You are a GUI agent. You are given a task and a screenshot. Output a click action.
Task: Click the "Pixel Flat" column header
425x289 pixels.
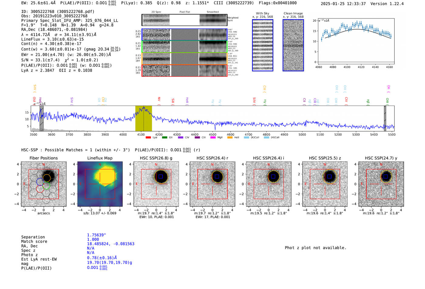pyautogui.click(x=185, y=12)
